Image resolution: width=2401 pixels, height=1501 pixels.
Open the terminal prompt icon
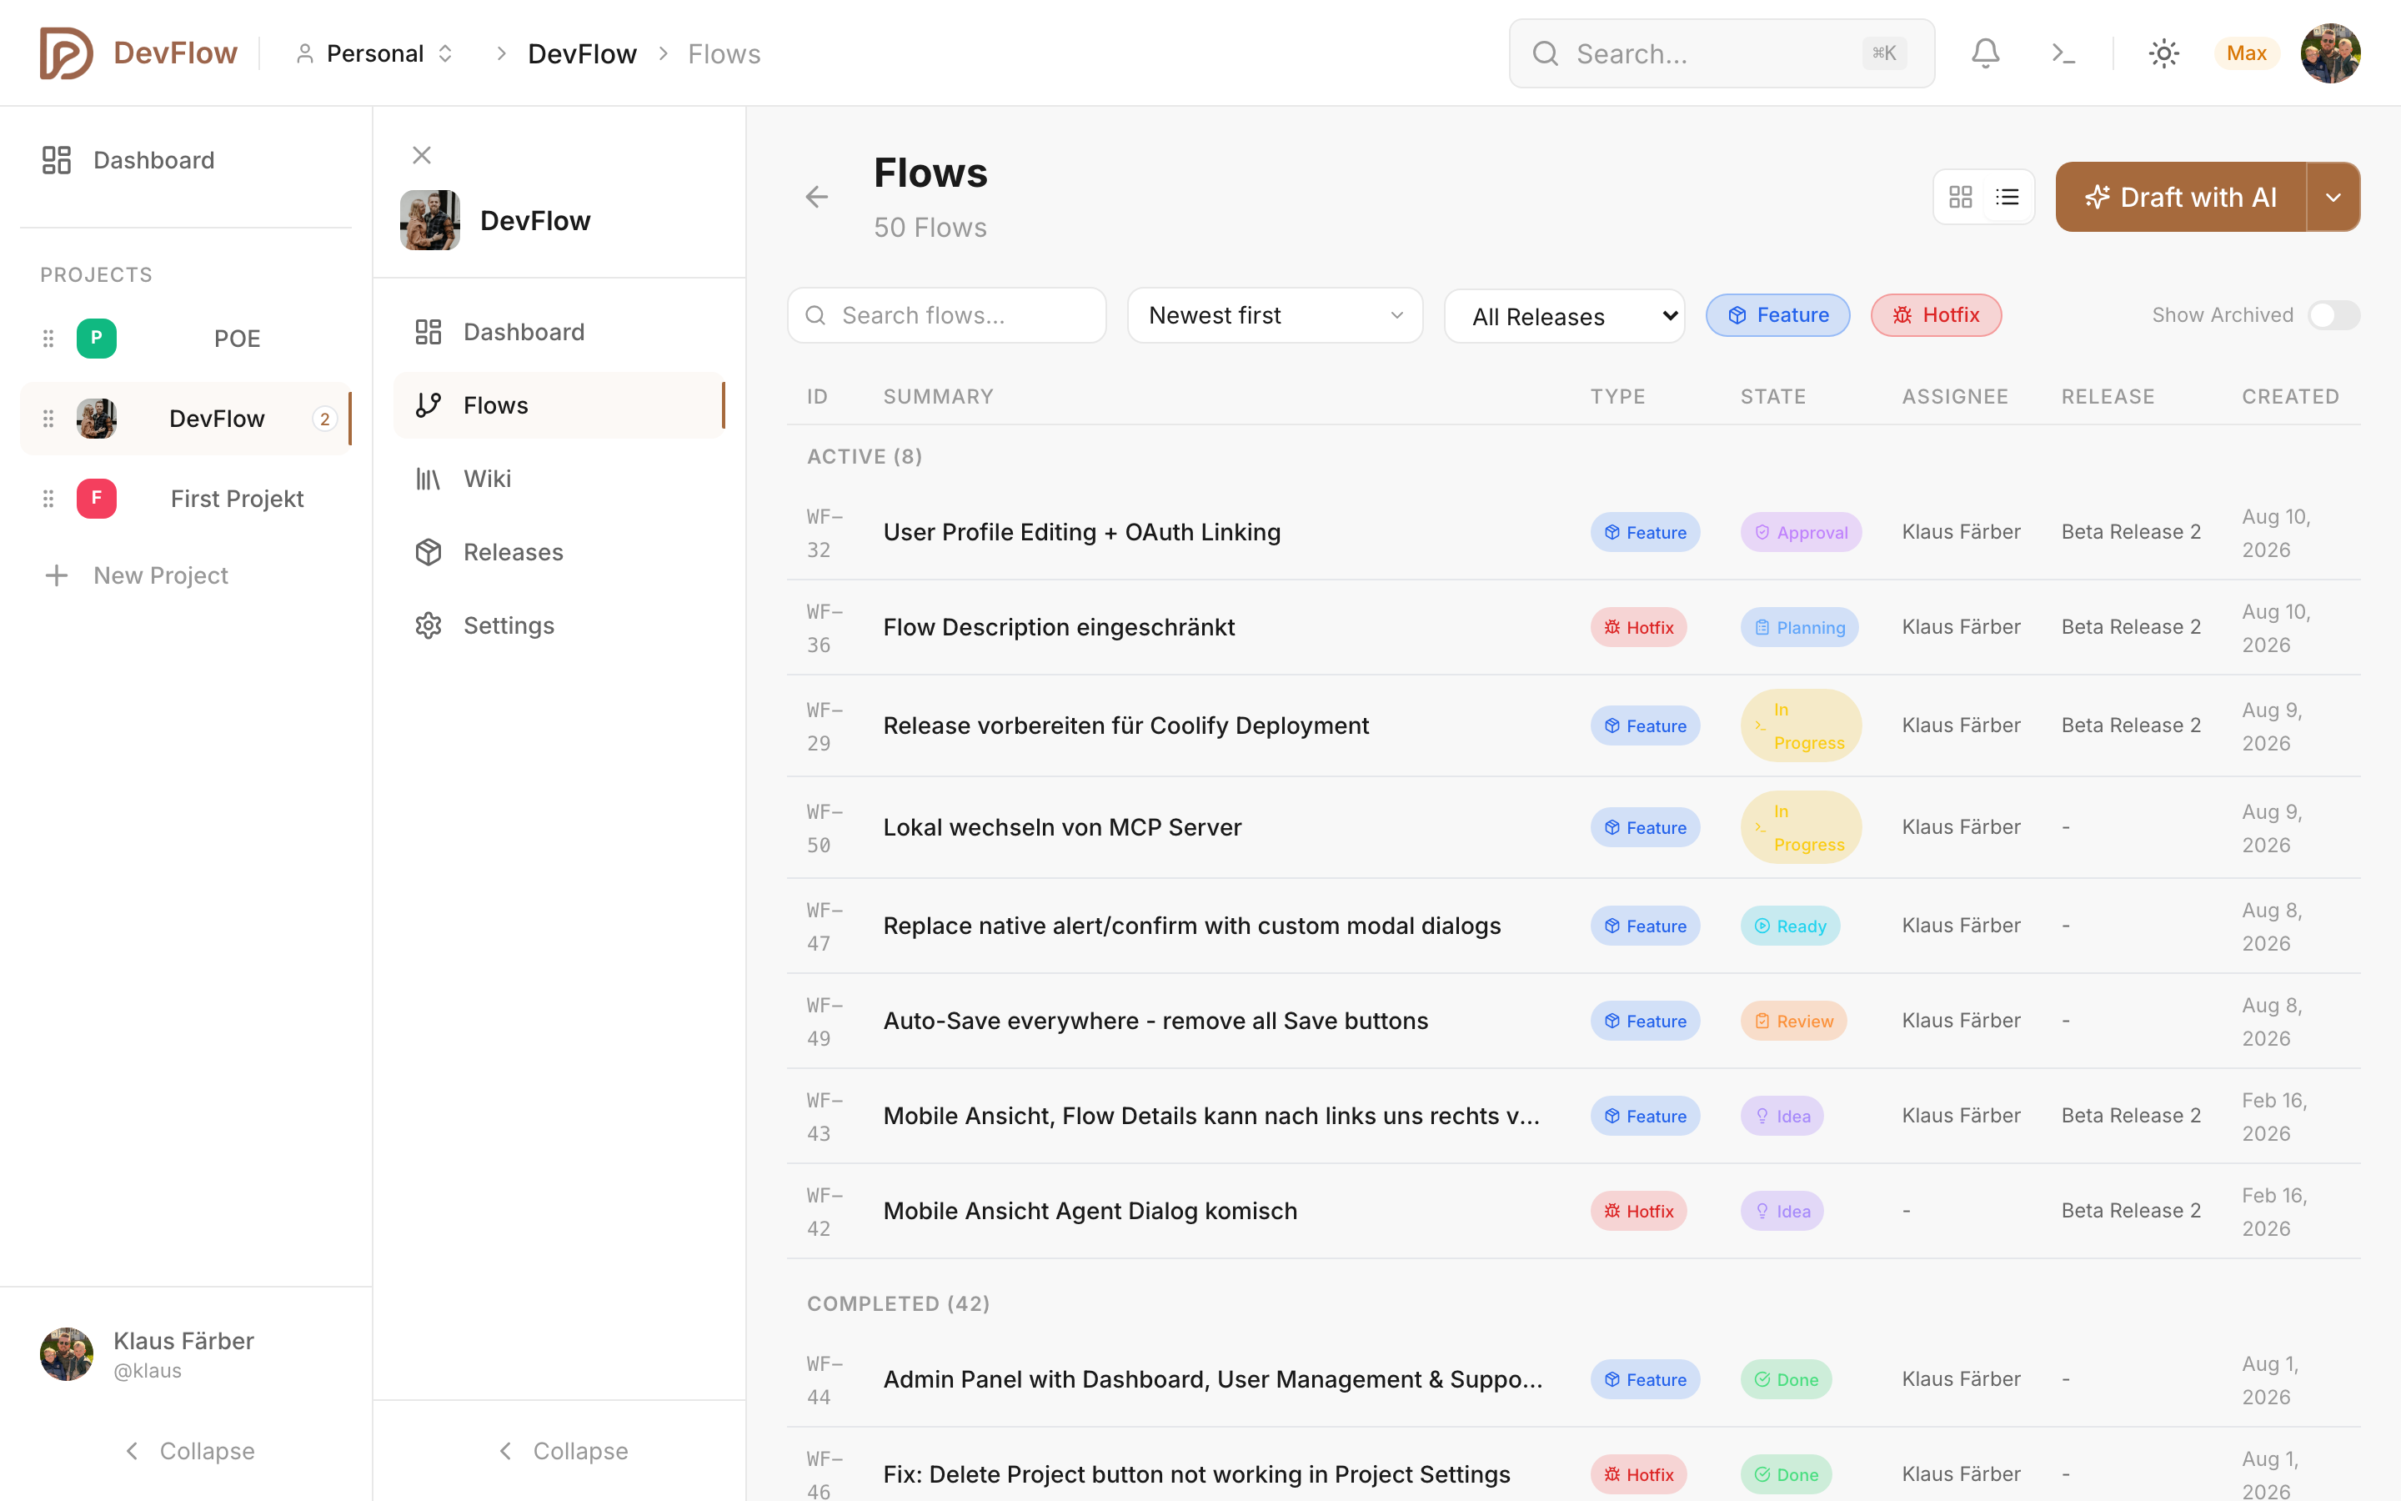click(x=2063, y=53)
